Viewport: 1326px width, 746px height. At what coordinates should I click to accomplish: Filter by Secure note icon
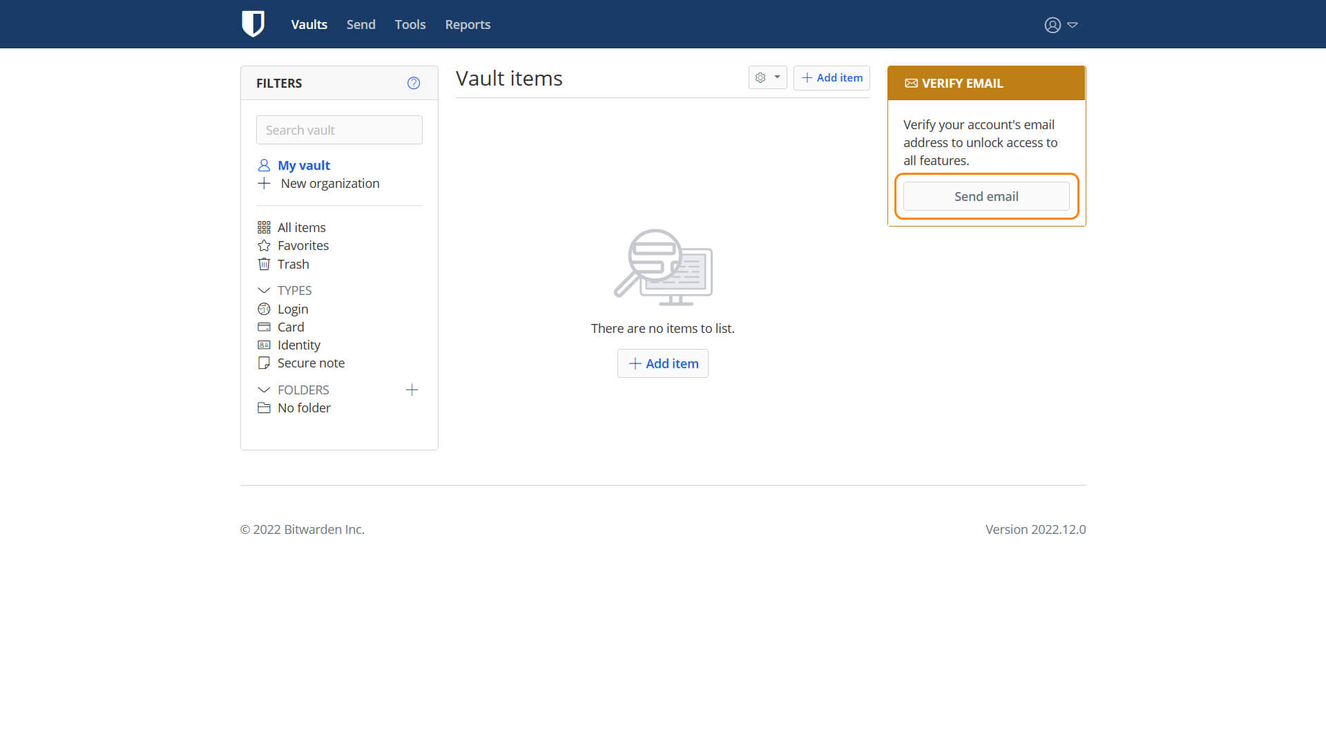coord(264,363)
